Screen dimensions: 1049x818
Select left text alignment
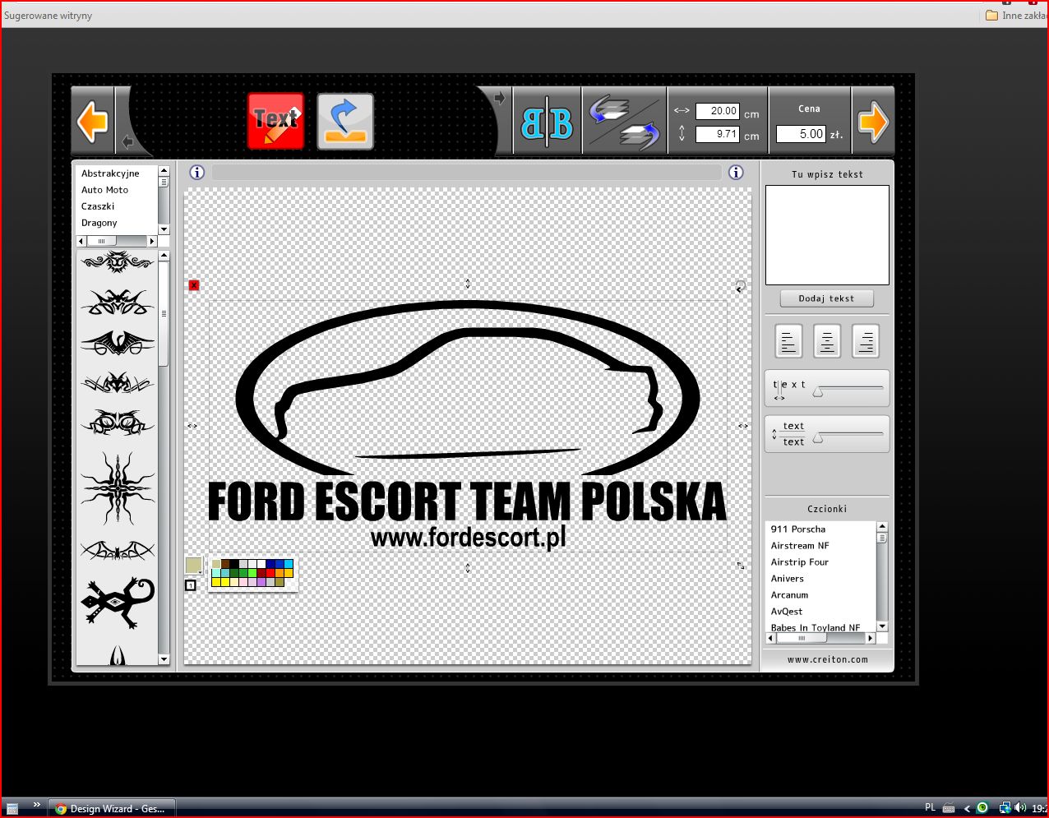pos(788,341)
